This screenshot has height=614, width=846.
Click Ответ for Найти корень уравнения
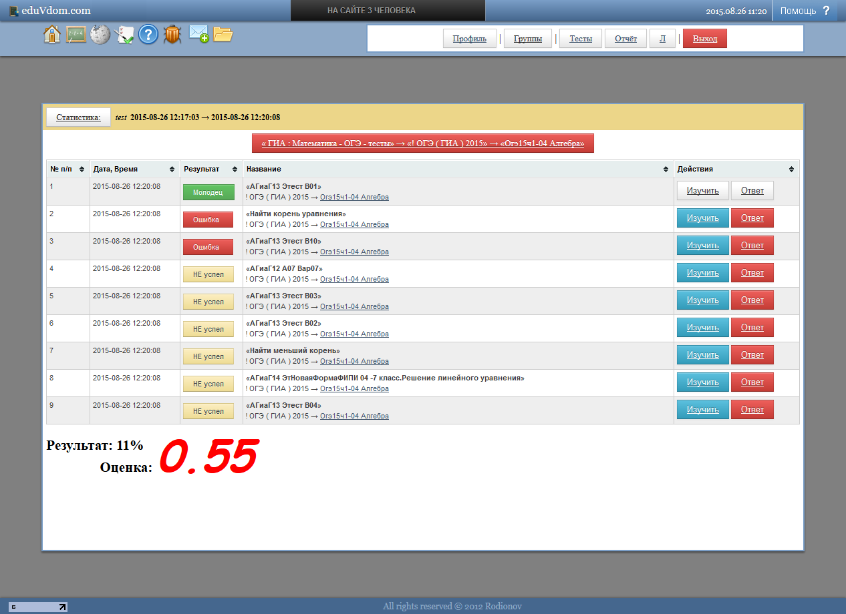tap(752, 218)
